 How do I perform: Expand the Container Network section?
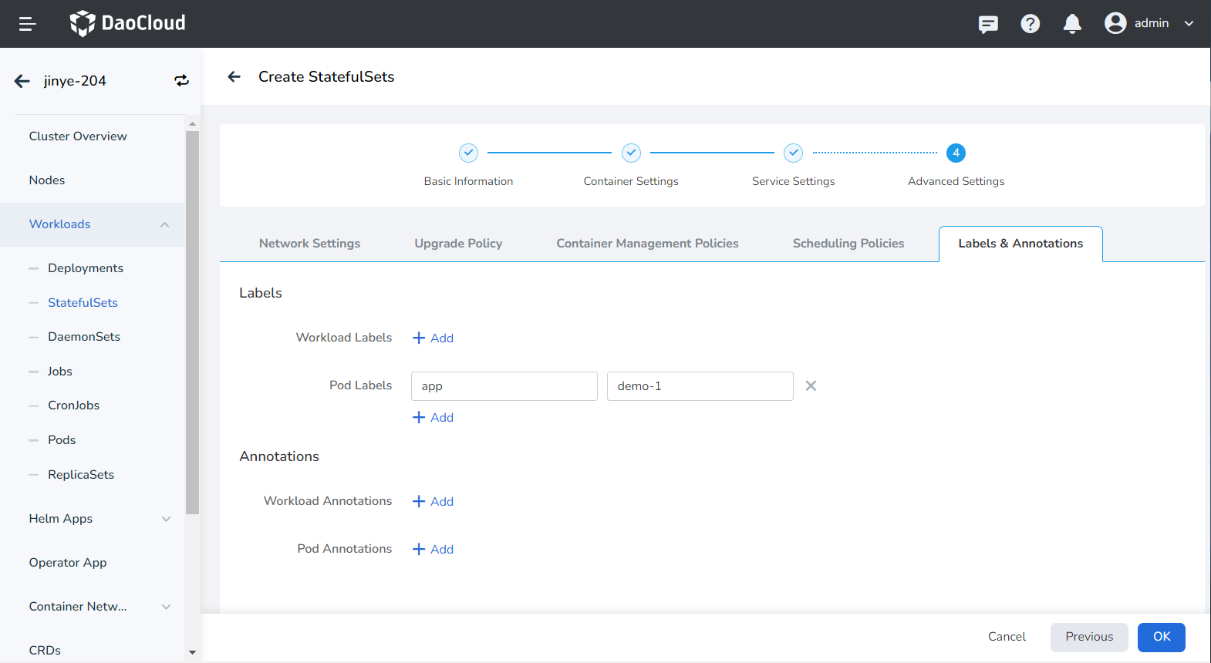(166, 607)
